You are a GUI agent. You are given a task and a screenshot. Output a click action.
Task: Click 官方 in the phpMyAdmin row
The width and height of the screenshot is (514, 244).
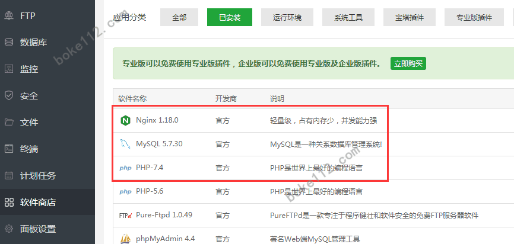coord(222,239)
